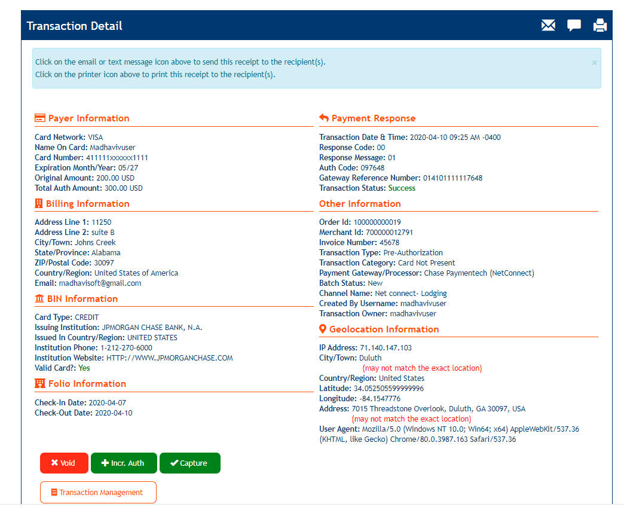Click the Folio Information section icon
Image resolution: width=624 pixels, height=510 pixels.
pyautogui.click(x=39, y=383)
